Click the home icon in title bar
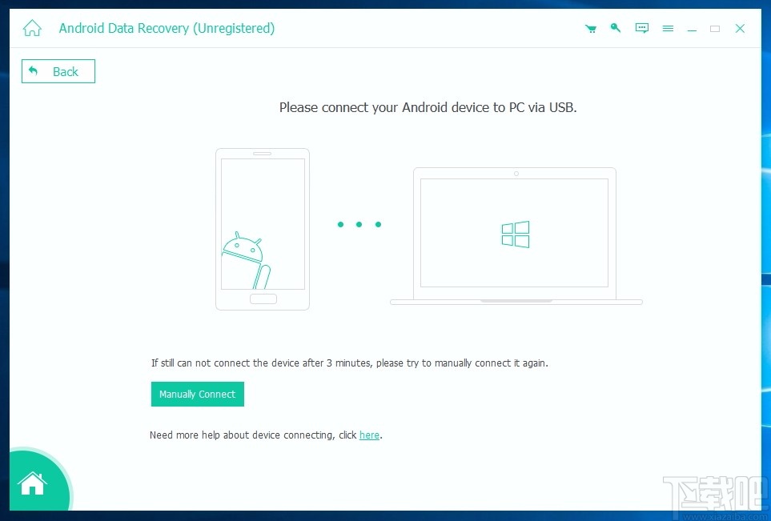 tap(32, 28)
